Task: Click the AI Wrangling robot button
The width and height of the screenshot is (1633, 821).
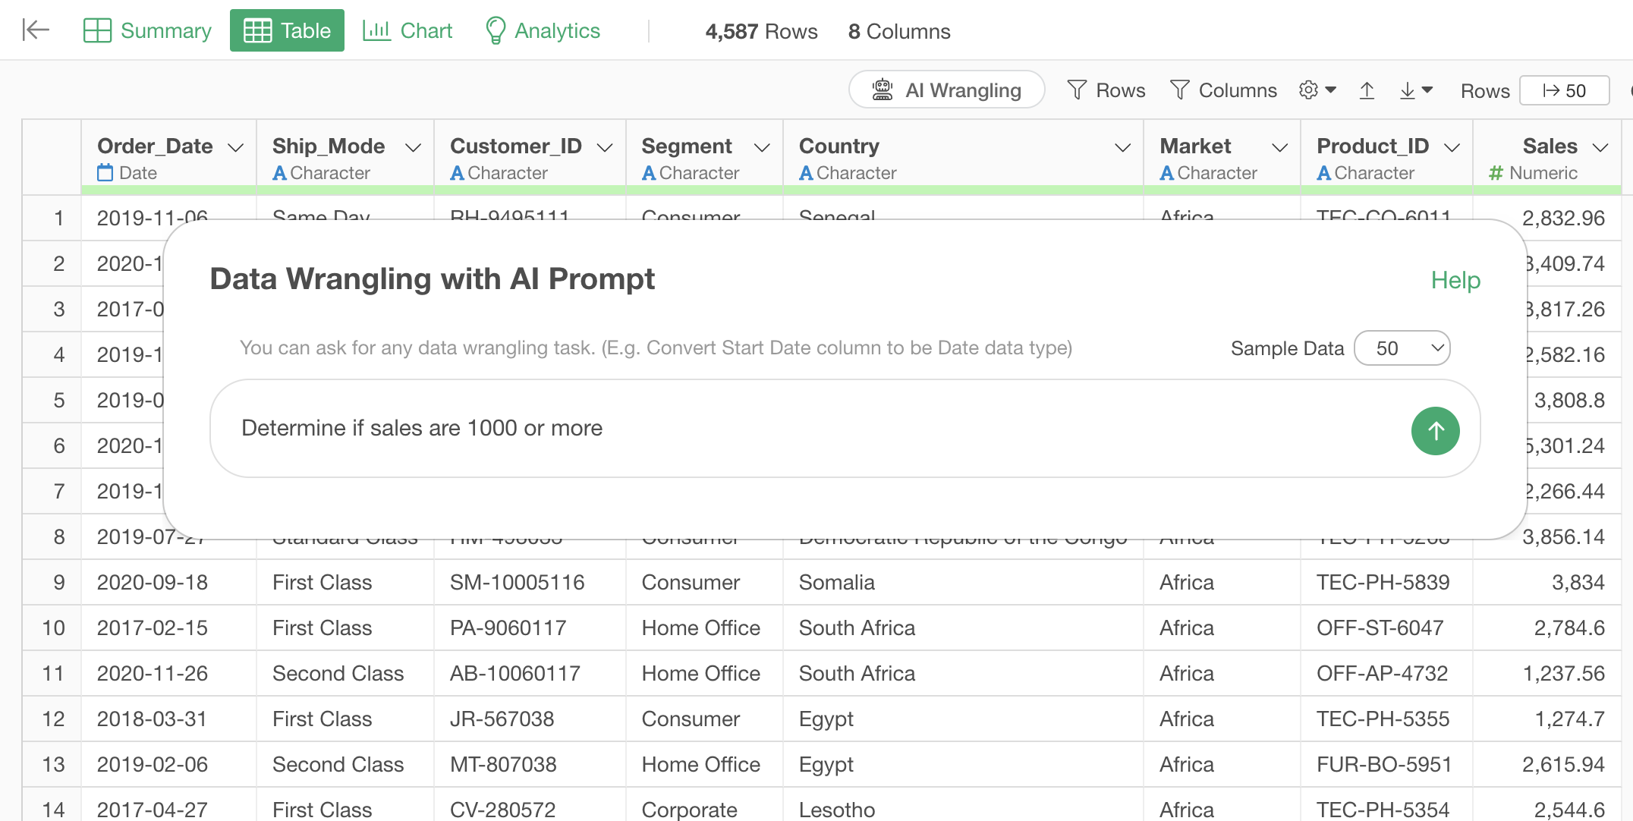Action: (x=946, y=90)
